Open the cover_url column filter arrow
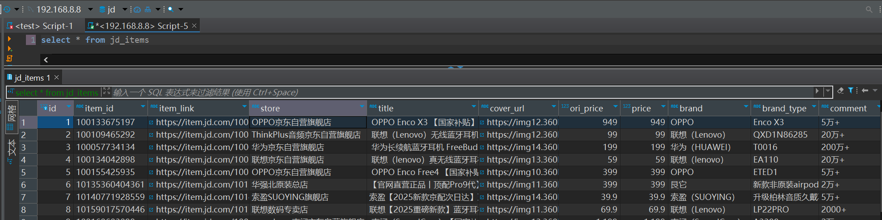 [554, 106]
